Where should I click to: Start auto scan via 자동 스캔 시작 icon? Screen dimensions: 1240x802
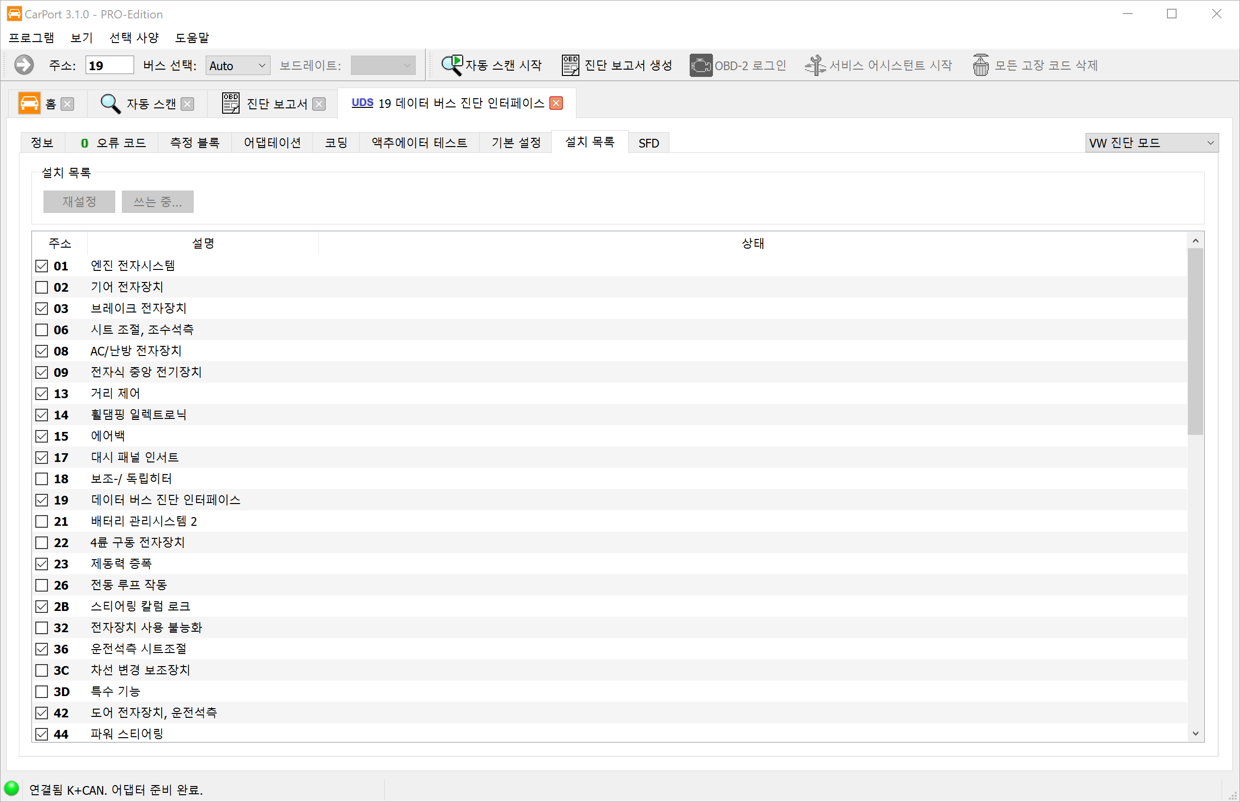451,65
